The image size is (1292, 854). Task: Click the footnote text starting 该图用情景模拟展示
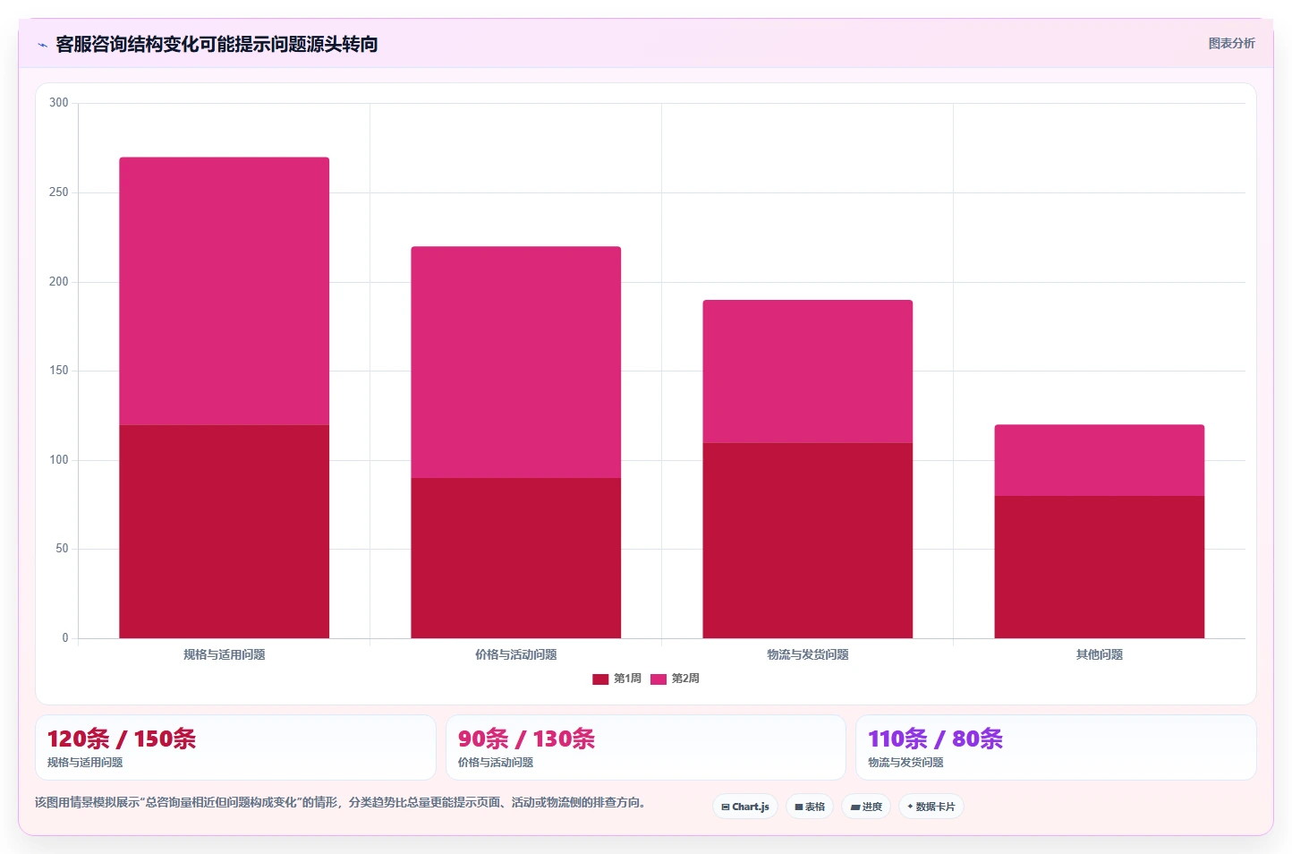coord(340,802)
